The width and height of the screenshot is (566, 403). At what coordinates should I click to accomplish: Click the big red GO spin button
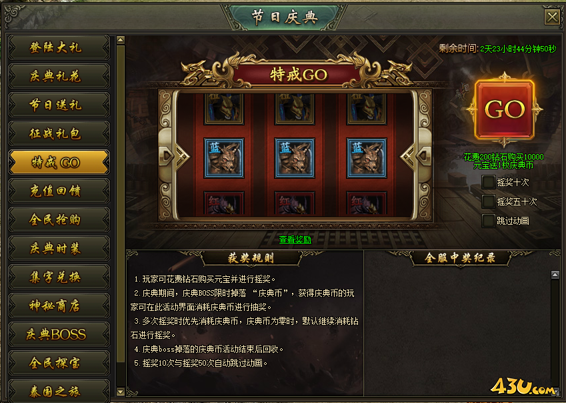(x=504, y=109)
